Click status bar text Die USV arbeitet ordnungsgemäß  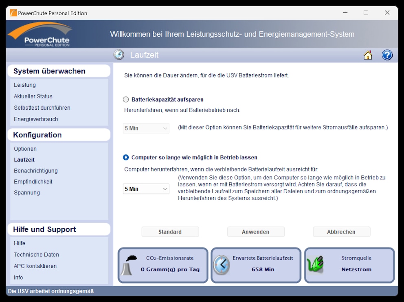(x=51, y=291)
